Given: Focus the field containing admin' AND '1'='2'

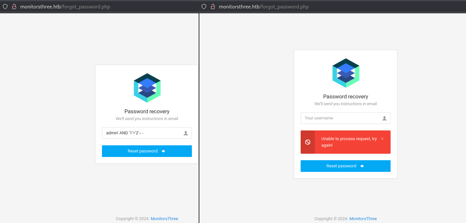Looking at the screenshot, I should (147, 133).
